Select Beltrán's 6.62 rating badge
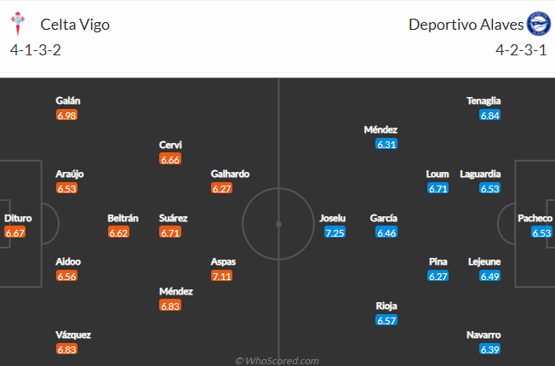Viewport: 555px width, 366px height. click(118, 232)
